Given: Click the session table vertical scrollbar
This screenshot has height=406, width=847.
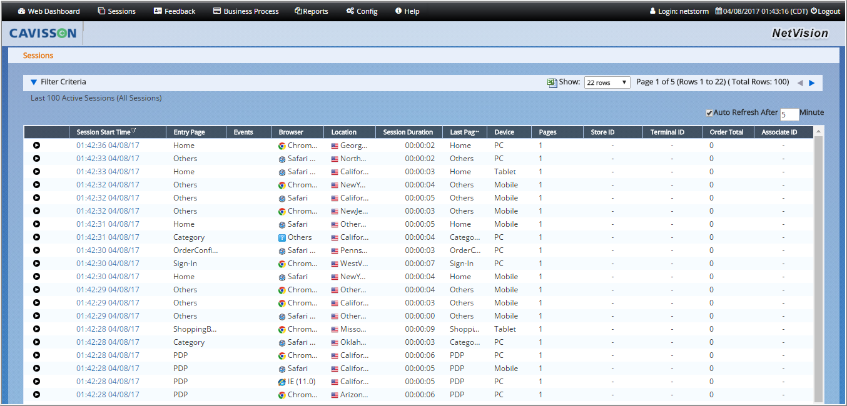Looking at the screenshot, I should [x=818, y=262].
